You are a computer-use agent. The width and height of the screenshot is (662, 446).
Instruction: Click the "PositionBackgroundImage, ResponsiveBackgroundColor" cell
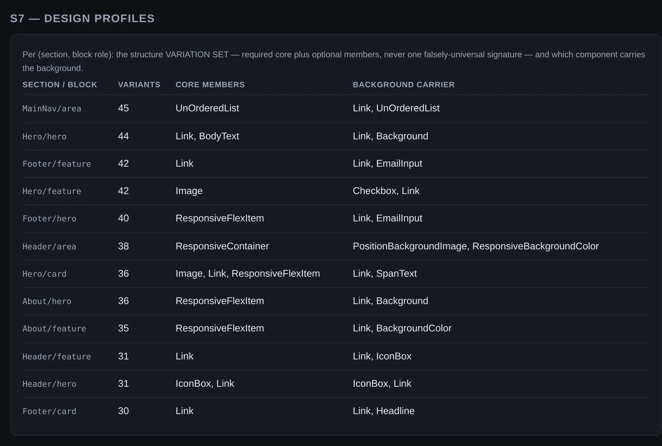476,246
